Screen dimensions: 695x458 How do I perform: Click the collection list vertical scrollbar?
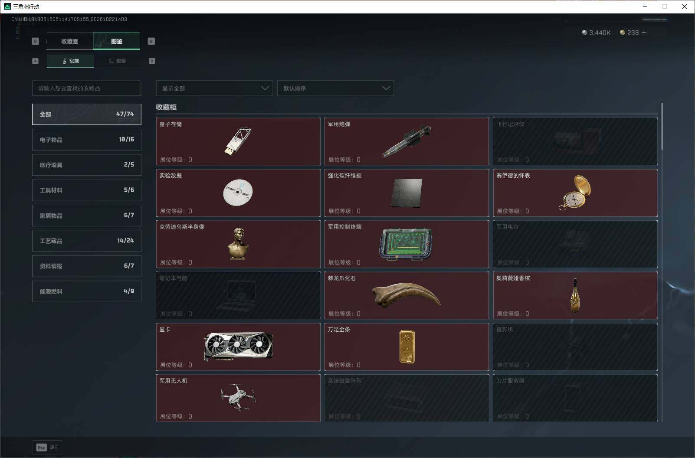pyautogui.click(x=662, y=127)
